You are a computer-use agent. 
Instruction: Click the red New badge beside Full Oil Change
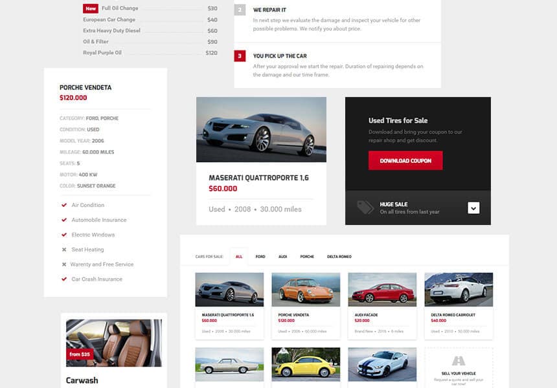coord(91,8)
